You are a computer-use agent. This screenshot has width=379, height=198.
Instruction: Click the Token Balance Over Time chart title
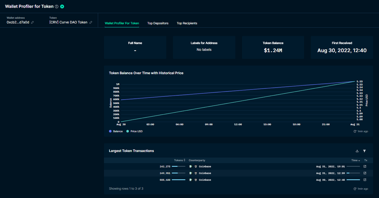tap(146, 73)
